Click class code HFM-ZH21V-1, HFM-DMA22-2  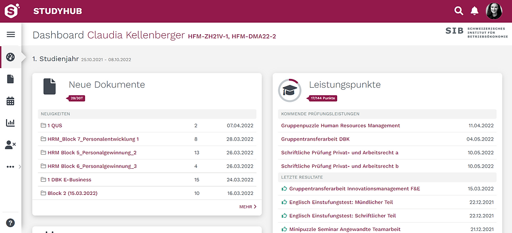[232, 36]
